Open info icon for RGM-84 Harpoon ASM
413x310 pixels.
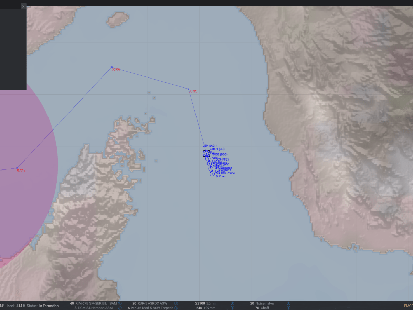[x=120, y=308]
